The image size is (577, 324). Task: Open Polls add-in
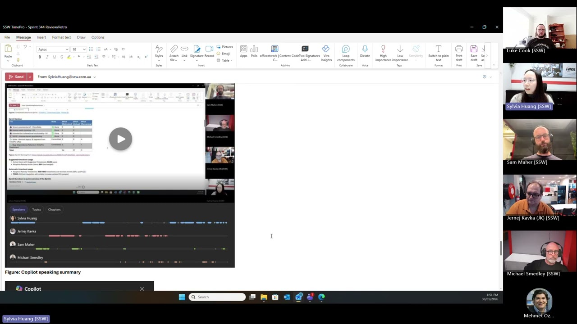[x=254, y=52]
